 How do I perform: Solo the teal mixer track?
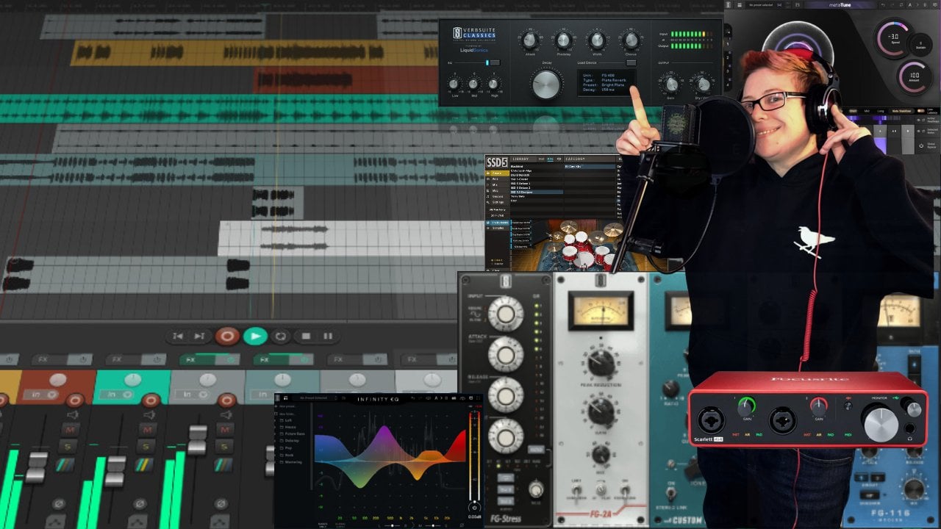(146, 447)
